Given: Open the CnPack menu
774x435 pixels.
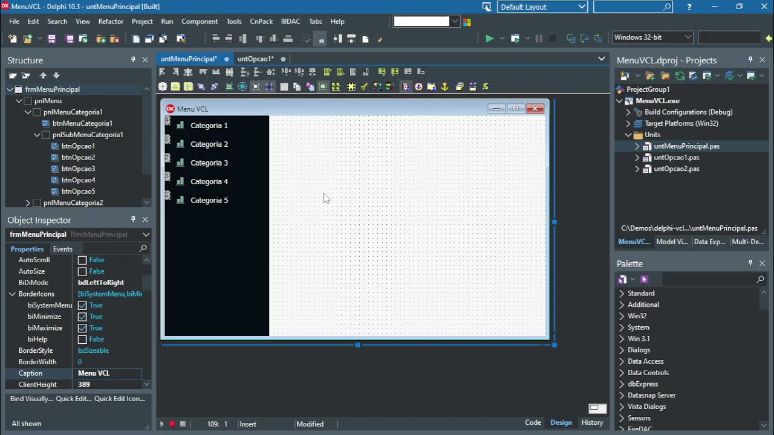Looking at the screenshot, I should pos(261,22).
